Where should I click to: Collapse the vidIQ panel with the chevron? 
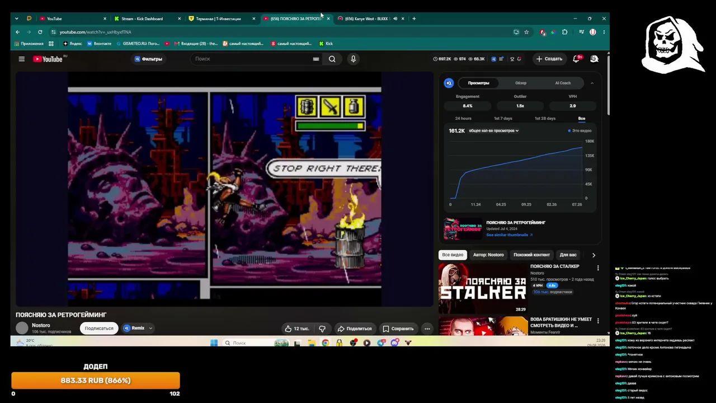pos(592,83)
